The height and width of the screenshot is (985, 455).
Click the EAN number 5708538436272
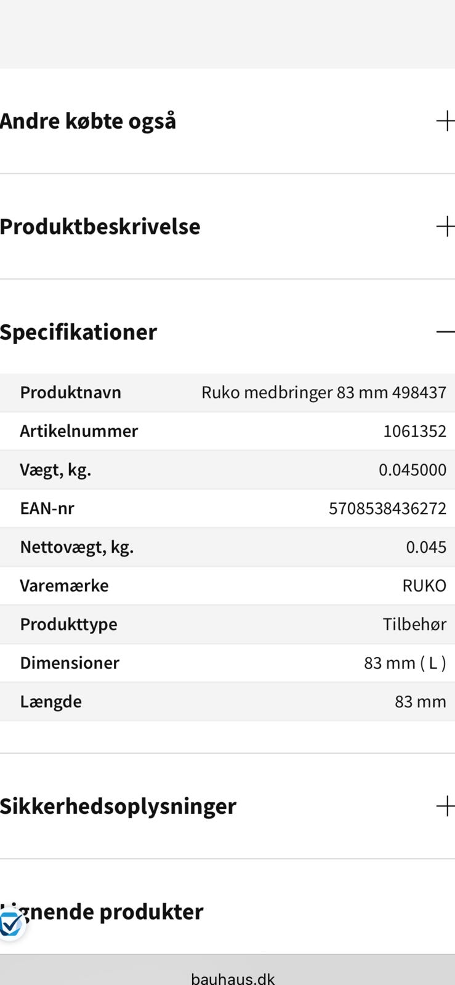[x=387, y=509]
